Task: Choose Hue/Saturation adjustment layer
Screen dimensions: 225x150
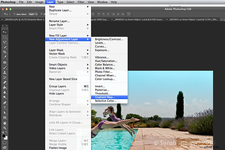Action: click(109, 61)
